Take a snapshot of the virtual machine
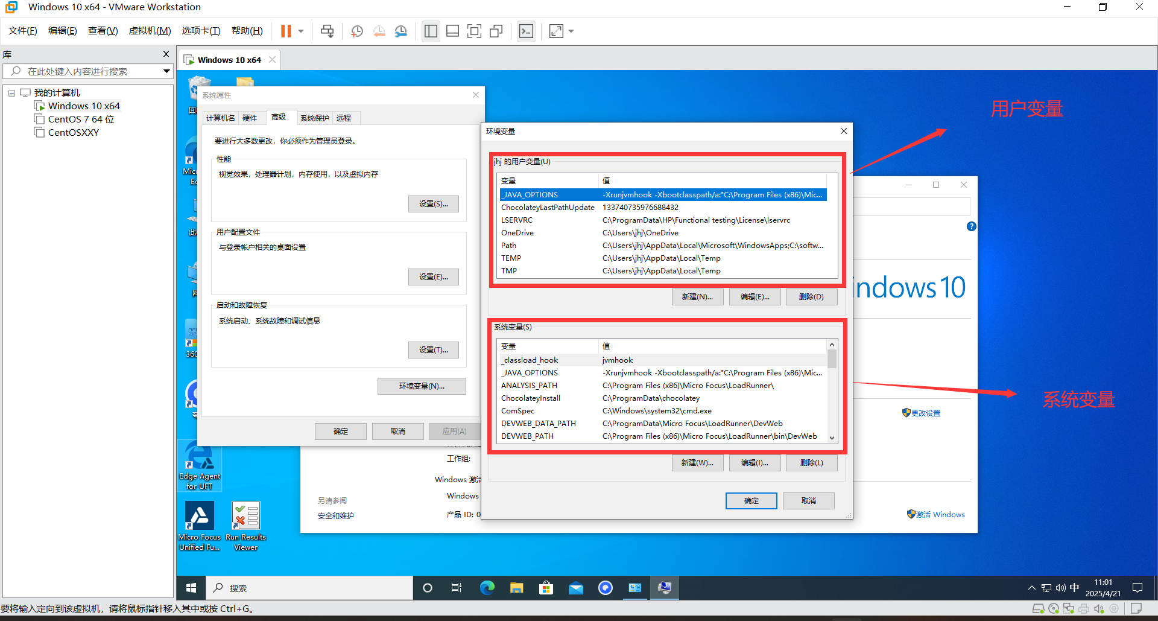This screenshot has width=1158, height=621. coord(357,31)
